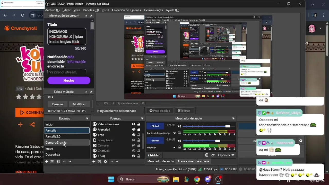Float the Información de stream dock

pyautogui.click(x=86, y=16)
